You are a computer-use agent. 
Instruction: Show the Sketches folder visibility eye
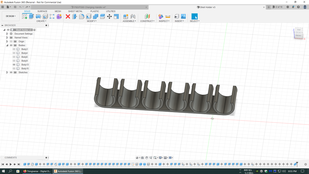click(11, 72)
